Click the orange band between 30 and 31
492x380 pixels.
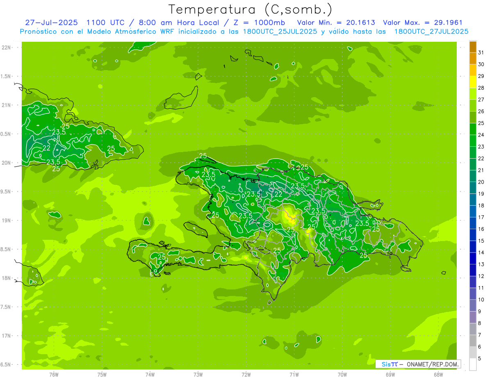tap(473, 59)
